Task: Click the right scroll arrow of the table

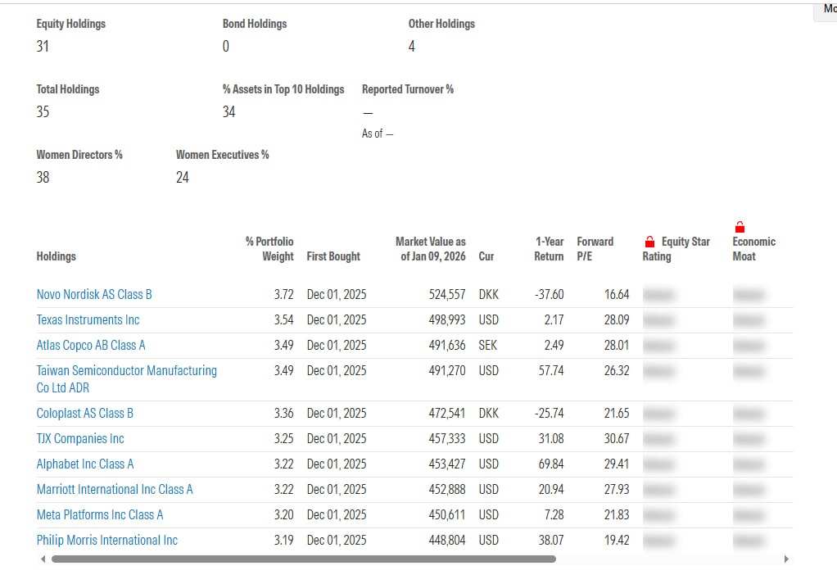Action: (x=785, y=559)
